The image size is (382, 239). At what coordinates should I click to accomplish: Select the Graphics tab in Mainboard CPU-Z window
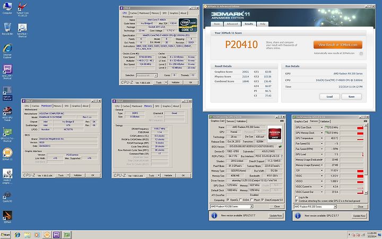point(76,106)
